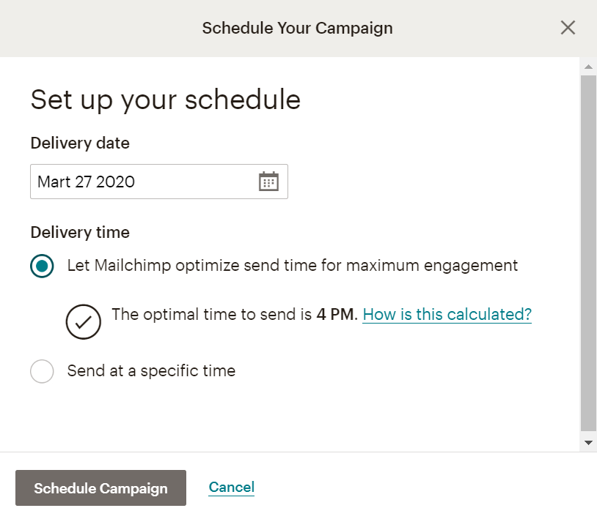This screenshot has width=597, height=519.
Task: Click the scrollbar down arrow
Action: click(x=588, y=443)
